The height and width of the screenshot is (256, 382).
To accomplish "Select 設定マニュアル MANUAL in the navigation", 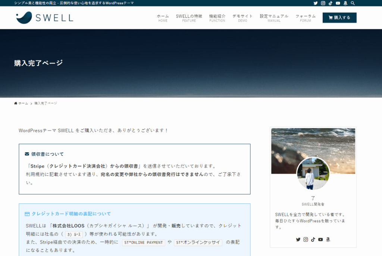I will coord(274,17).
